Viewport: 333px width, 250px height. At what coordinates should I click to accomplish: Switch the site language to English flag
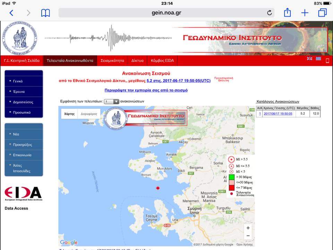pos(310,59)
